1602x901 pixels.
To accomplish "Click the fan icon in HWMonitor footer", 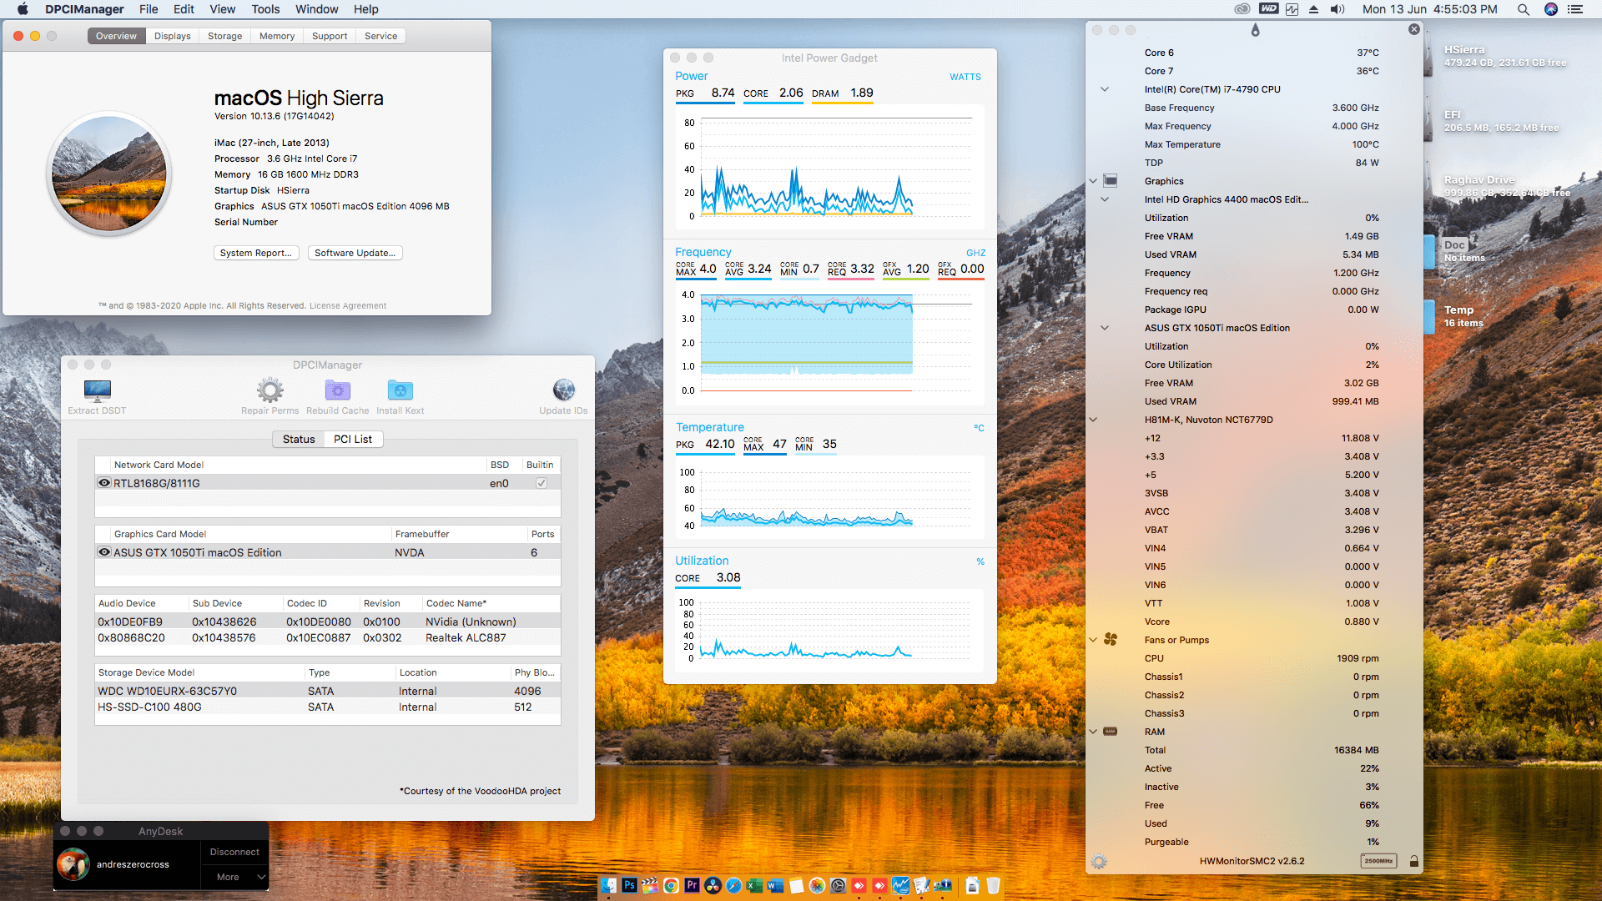I will [x=1099, y=861].
